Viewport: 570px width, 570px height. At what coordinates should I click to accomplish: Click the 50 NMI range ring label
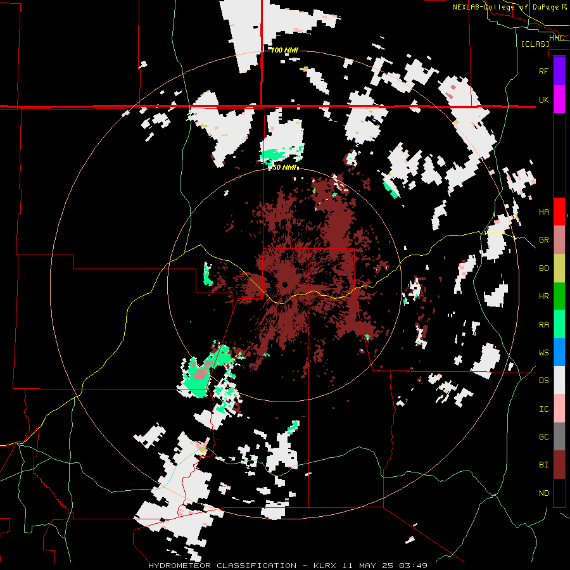coord(284,167)
